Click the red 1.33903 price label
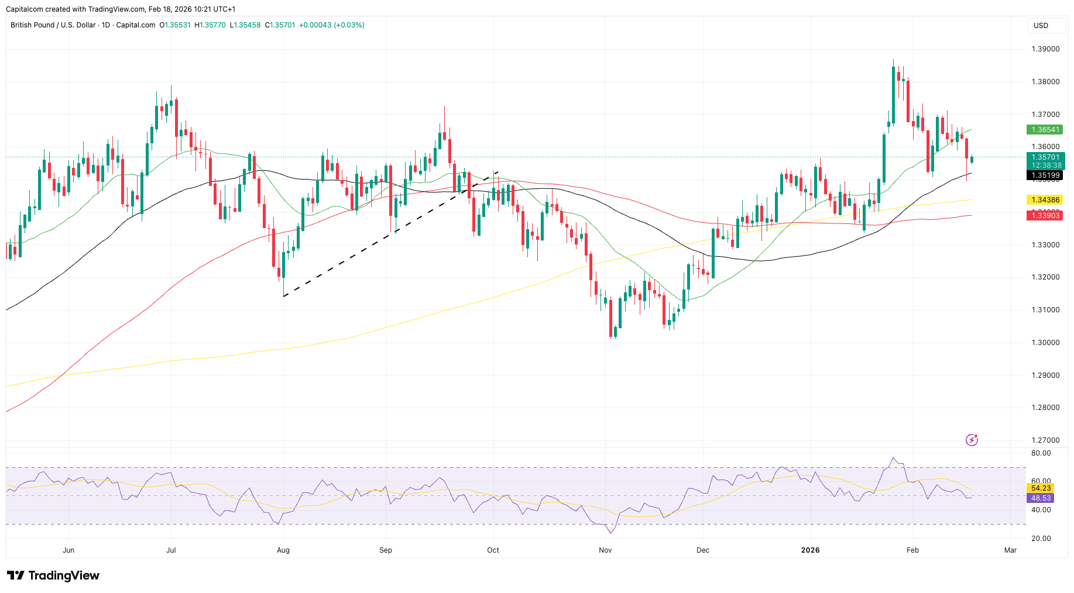The width and height of the screenshot is (1074, 593). pos(1045,216)
